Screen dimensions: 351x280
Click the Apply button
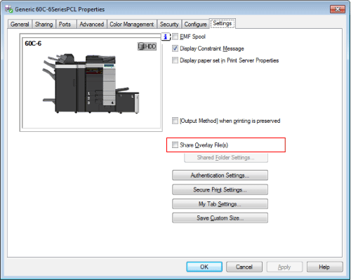pyautogui.click(x=284, y=267)
